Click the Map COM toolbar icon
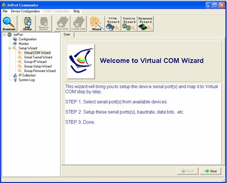 coord(62,23)
